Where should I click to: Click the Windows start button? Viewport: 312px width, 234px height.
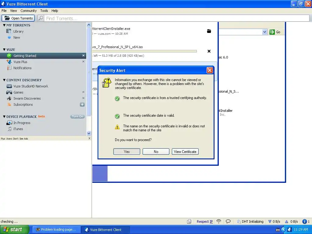click(15, 229)
